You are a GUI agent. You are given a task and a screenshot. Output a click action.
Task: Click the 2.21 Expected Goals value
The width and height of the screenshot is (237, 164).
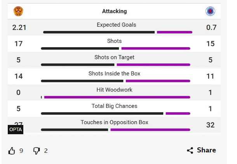19,27
